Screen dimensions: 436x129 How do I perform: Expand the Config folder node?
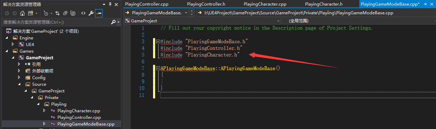coord(19,78)
